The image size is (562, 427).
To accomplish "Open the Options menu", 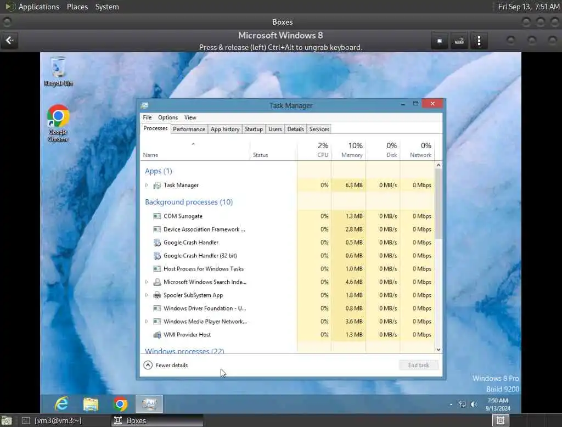I will click(168, 117).
